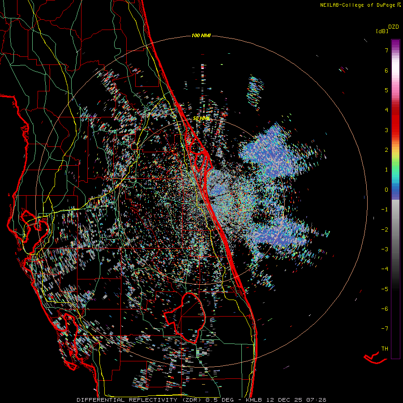Click the "5" value on the color scale
Viewport: 403px width, 403px height.
pos(386,90)
